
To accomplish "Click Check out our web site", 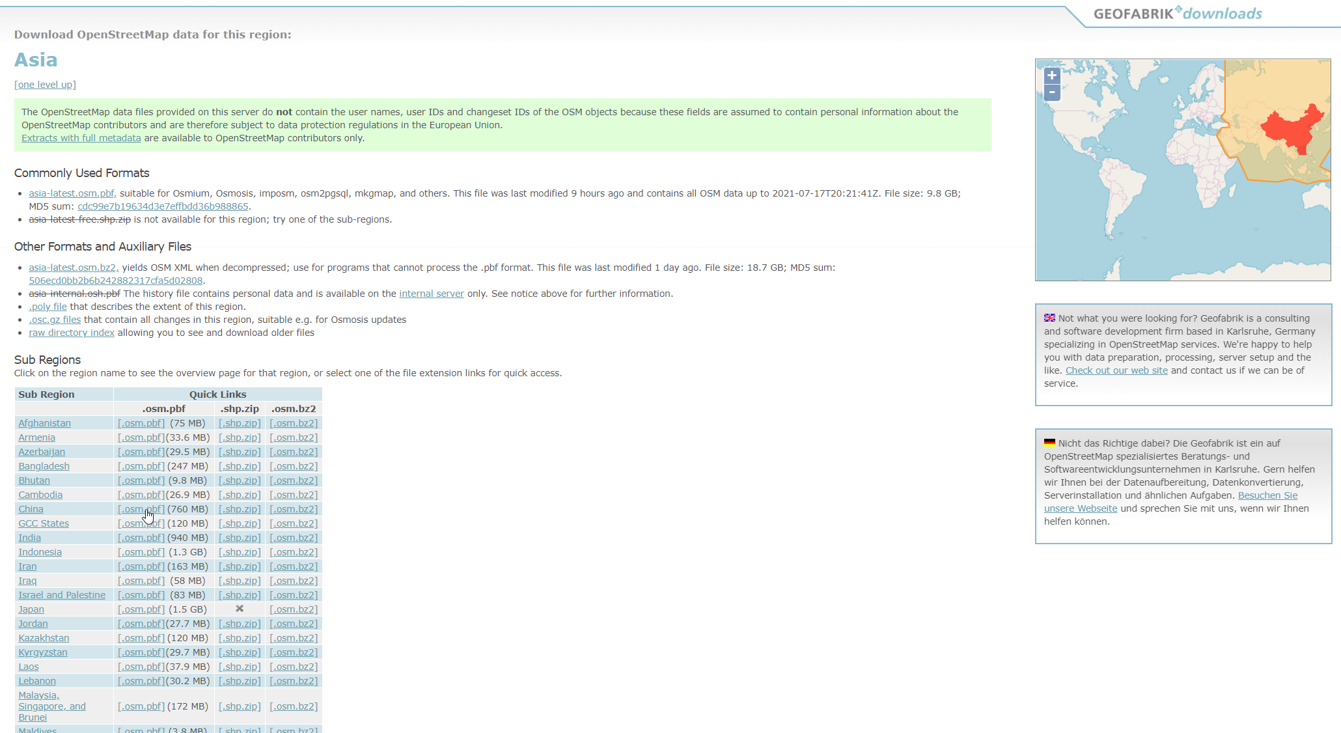I will [1116, 370].
